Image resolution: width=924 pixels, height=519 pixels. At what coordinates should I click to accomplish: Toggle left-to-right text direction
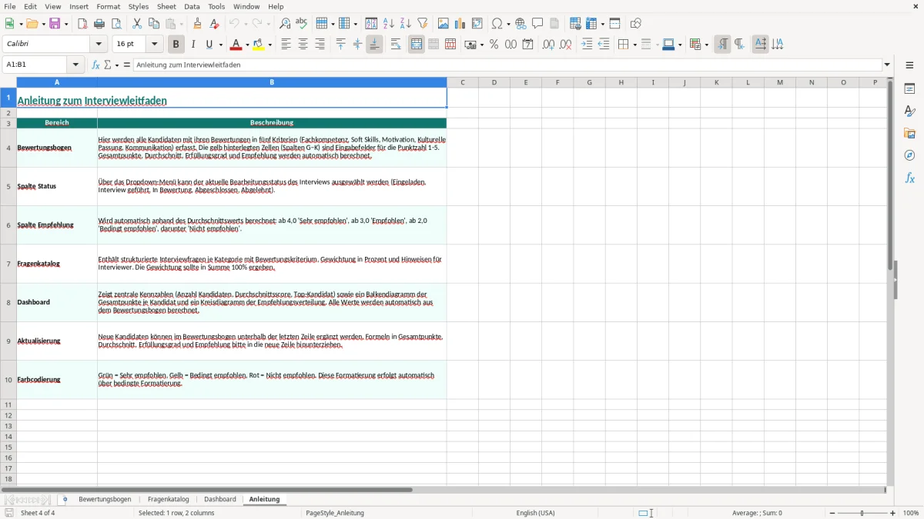pyautogui.click(x=722, y=45)
